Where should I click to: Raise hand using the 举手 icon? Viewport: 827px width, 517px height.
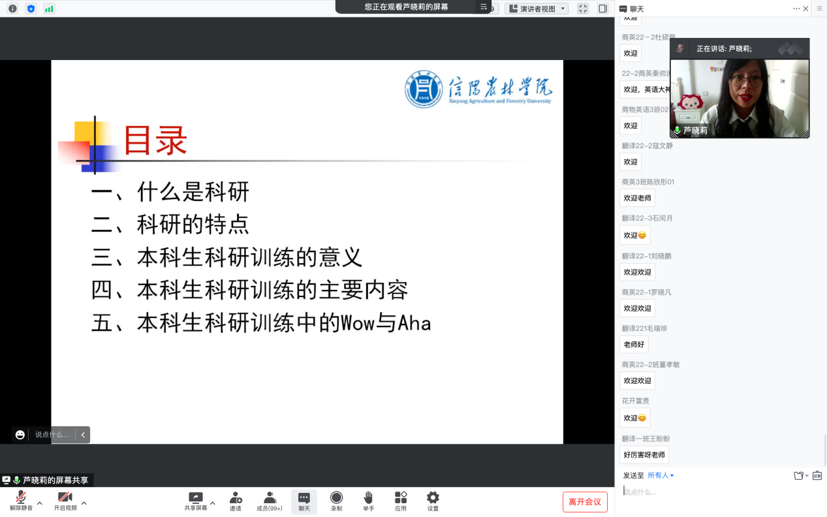point(369,498)
